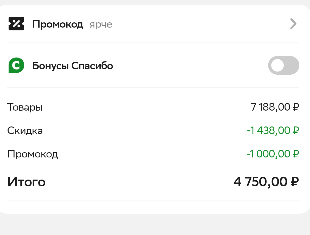This screenshot has width=310, height=235.
Task: Click the ruble sign after the goods price
Action: [296, 107]
